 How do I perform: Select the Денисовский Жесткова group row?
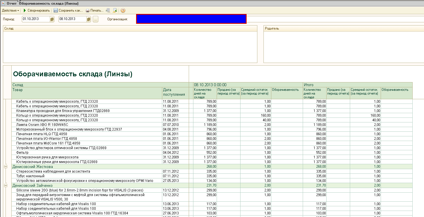tap(212, 167)
